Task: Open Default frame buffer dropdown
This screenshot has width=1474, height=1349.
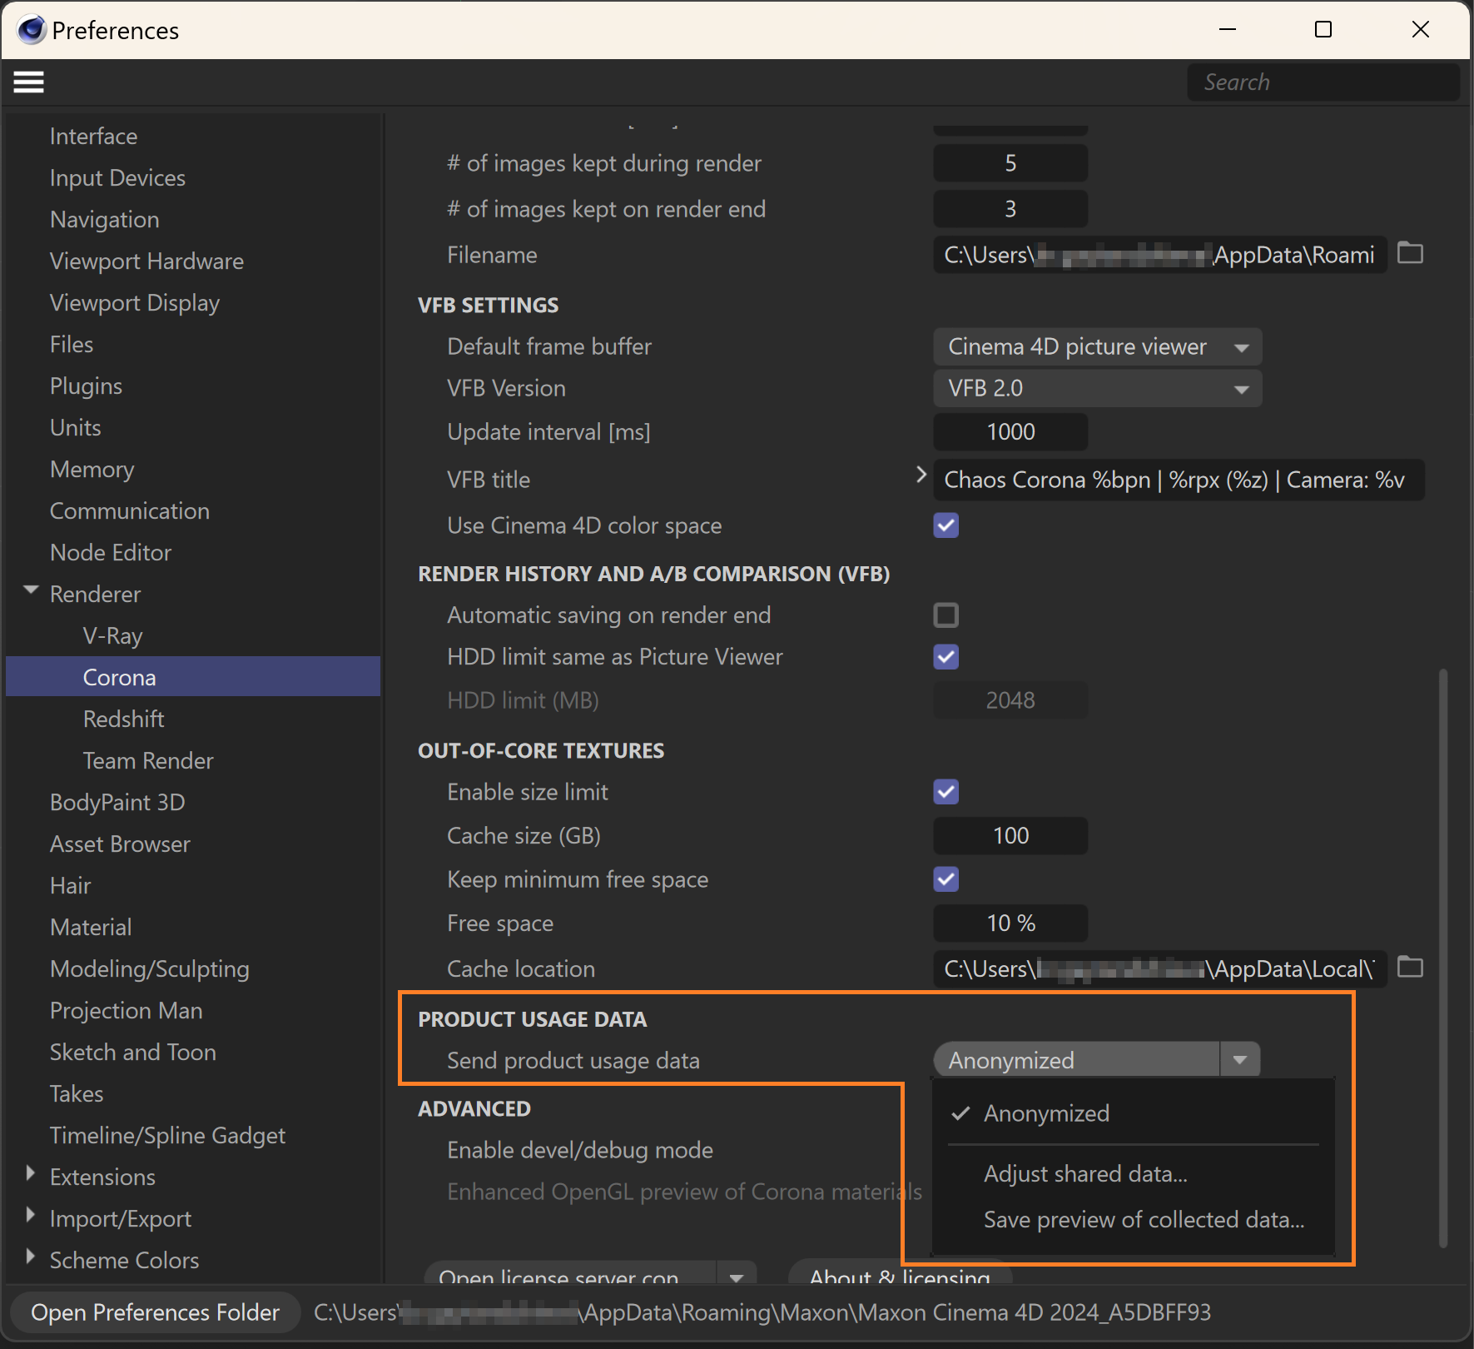Action: tap(1097, 346)
